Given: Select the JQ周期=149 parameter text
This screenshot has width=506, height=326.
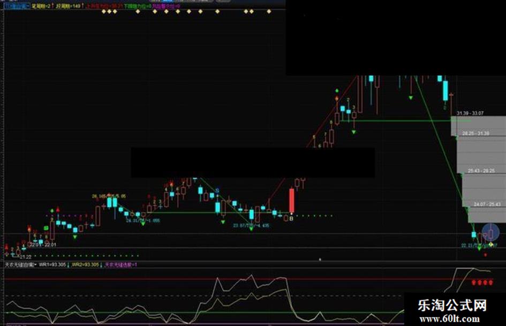Looking at the screenshot, I should tap(68, 6).
